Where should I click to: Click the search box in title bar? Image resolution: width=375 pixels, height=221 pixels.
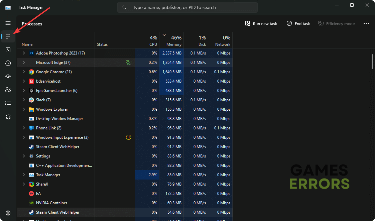click(x=187, y=7)
